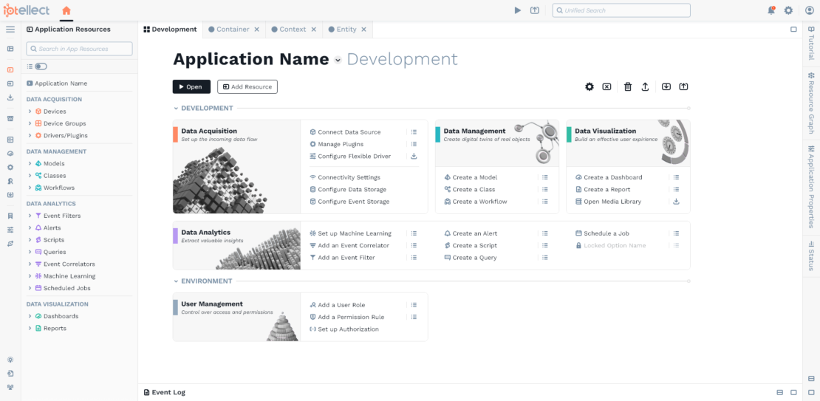Click the remove icon next to the settings gear
The height and width of the screenshot is (401, 820).
tap(607, 87)
